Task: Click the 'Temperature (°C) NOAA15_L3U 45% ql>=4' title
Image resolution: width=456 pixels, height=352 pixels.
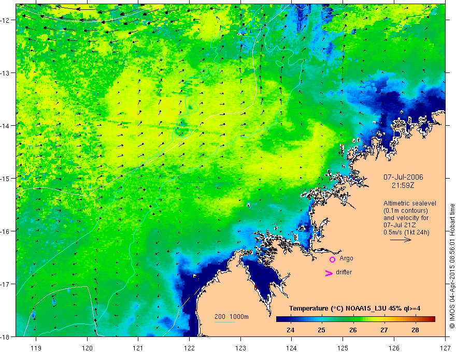Action: (x=354, y=309)
